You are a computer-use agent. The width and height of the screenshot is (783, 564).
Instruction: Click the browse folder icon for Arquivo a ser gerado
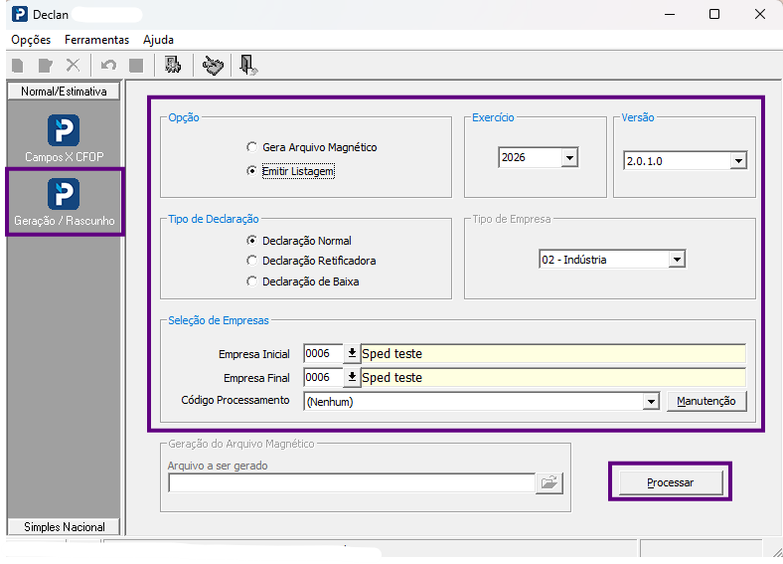(x=548, y=483)
